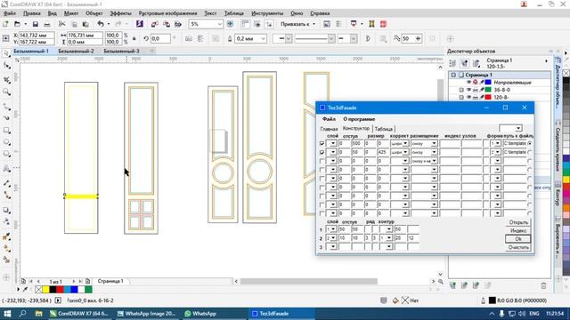Viewport: 570px width, 320px height.
Task: Click the Ok button in Tez3dFasade
Action: pyautogui.click(x=518, y=239)
